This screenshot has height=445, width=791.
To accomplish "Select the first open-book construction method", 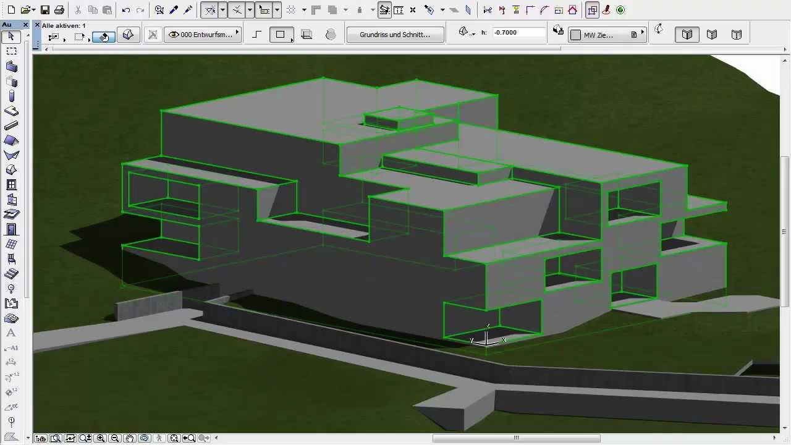I will [x=687, y=35].
